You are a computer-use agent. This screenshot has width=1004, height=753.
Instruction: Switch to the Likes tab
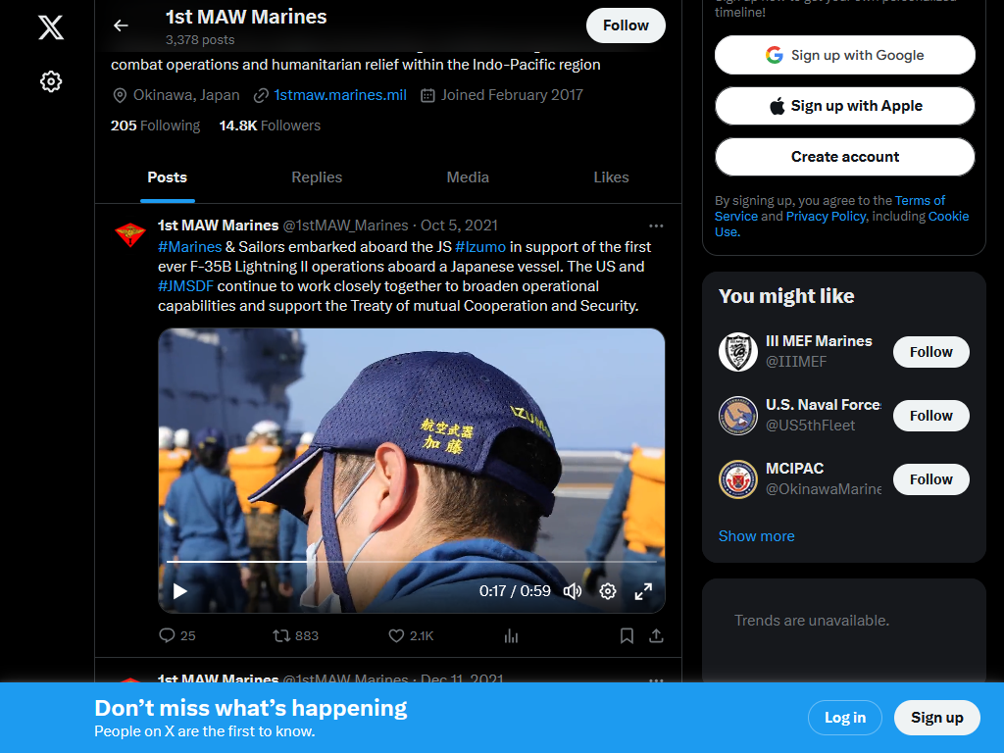click(611, 177)
